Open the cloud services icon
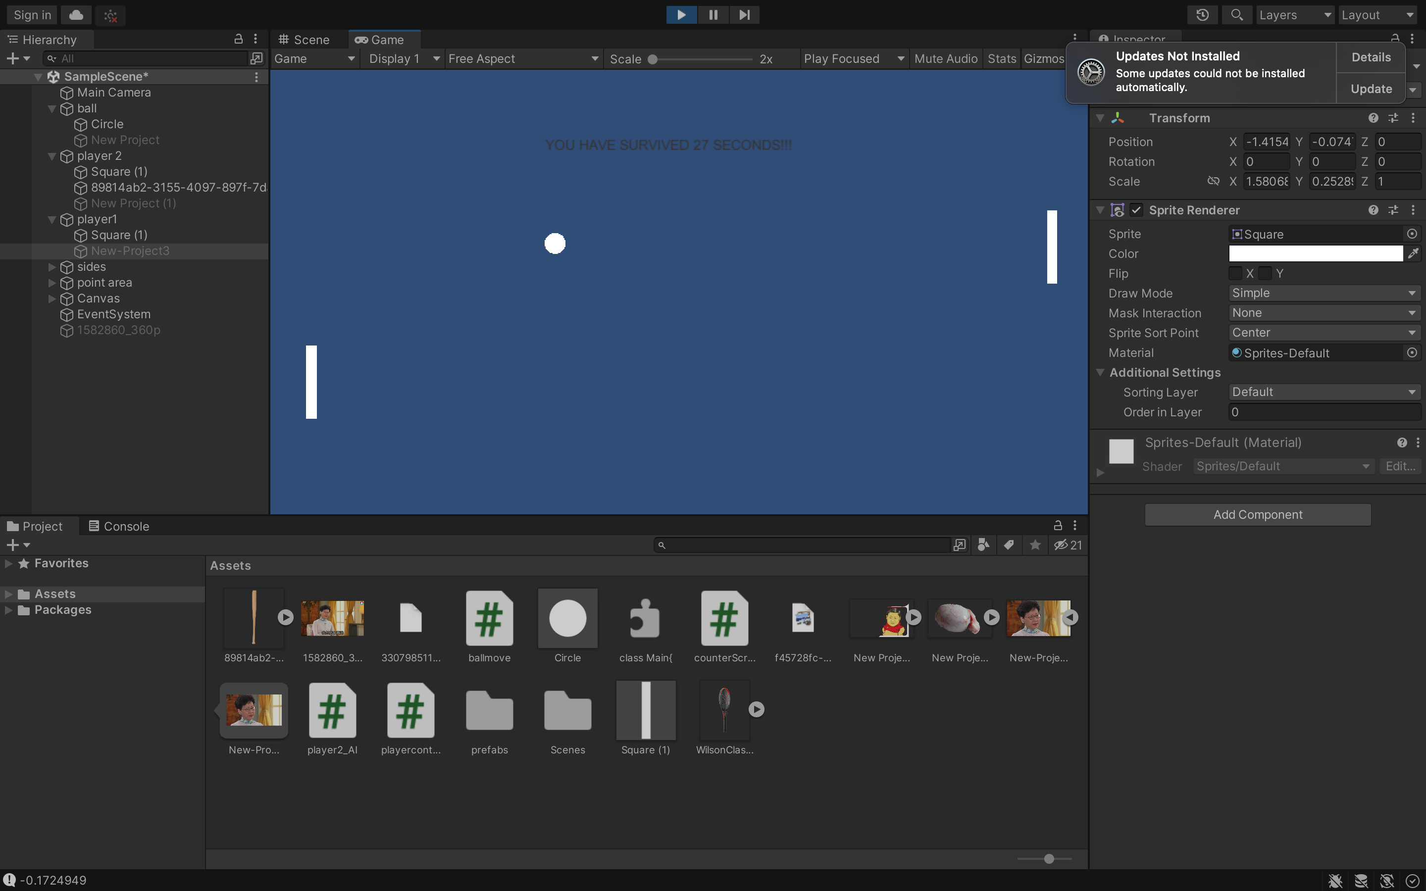This screenshot has width=1426, height=891. coord(76,15)
